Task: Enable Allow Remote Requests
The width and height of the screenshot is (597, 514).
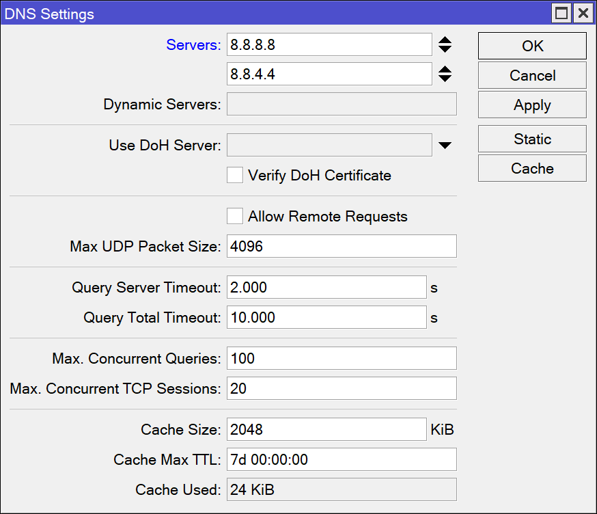Action: tap(234, 216)
